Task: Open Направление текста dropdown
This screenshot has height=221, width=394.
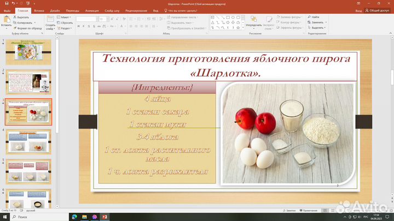Action: (182, 17)
